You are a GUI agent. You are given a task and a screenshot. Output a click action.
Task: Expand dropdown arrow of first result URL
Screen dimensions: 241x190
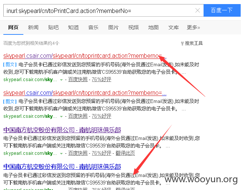coord(61,80)
